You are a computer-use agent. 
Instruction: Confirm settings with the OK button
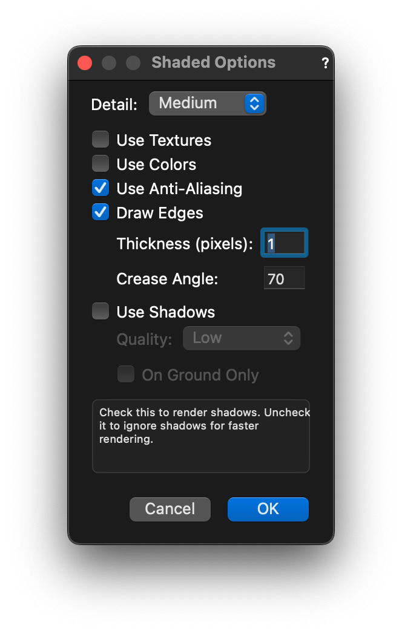click(268, 509)
